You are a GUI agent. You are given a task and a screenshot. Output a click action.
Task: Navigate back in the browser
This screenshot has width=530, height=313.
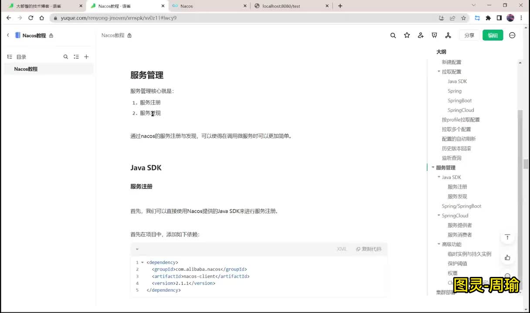pyautogui.click(x=8, y=18)
